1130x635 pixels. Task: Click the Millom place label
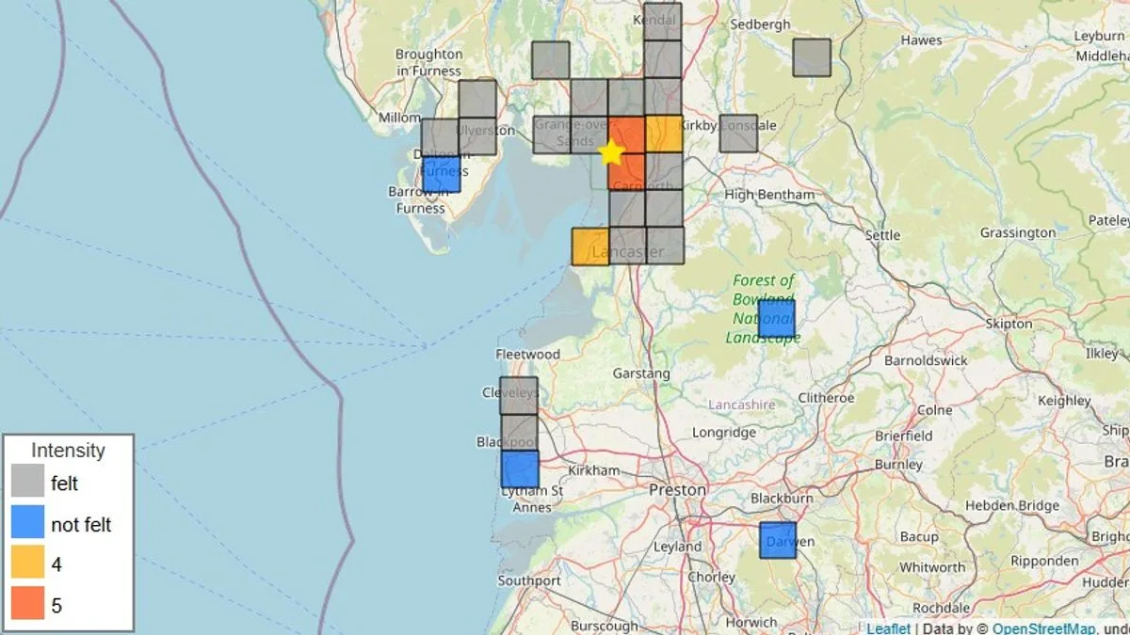point(399,118)
